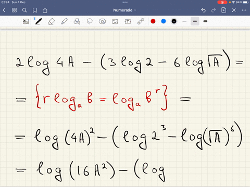Select the medium stroke width
Screen dimensions: 250x187
tap(195, 21)
